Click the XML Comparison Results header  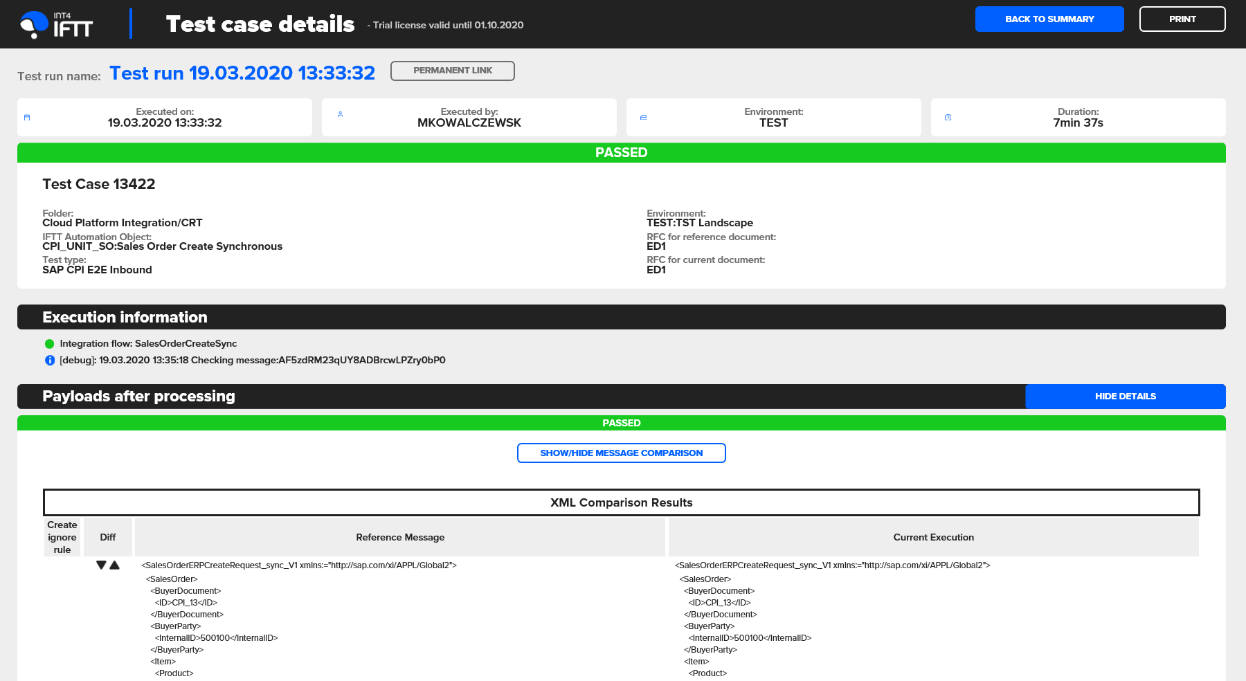click(621, 503)
